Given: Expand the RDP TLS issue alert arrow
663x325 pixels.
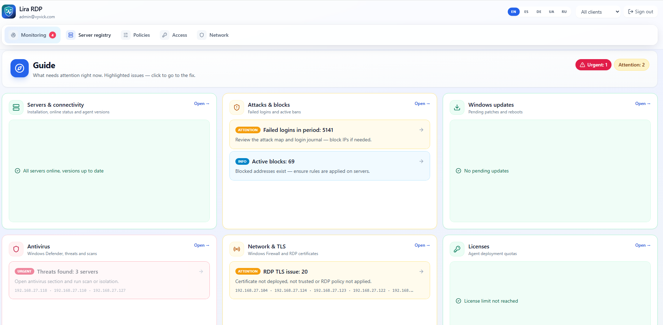Looking at the screenshot, I should 421,271.
